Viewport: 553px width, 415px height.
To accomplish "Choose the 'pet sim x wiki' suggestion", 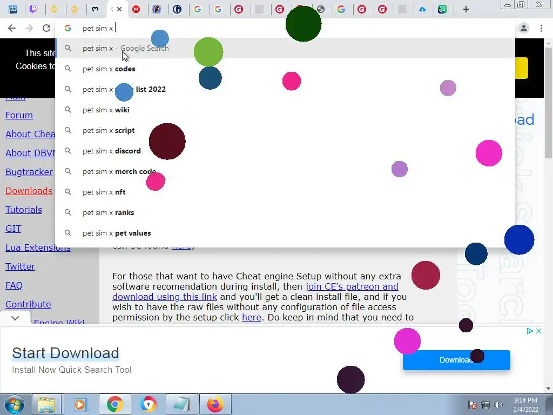I will click(285, 110).
